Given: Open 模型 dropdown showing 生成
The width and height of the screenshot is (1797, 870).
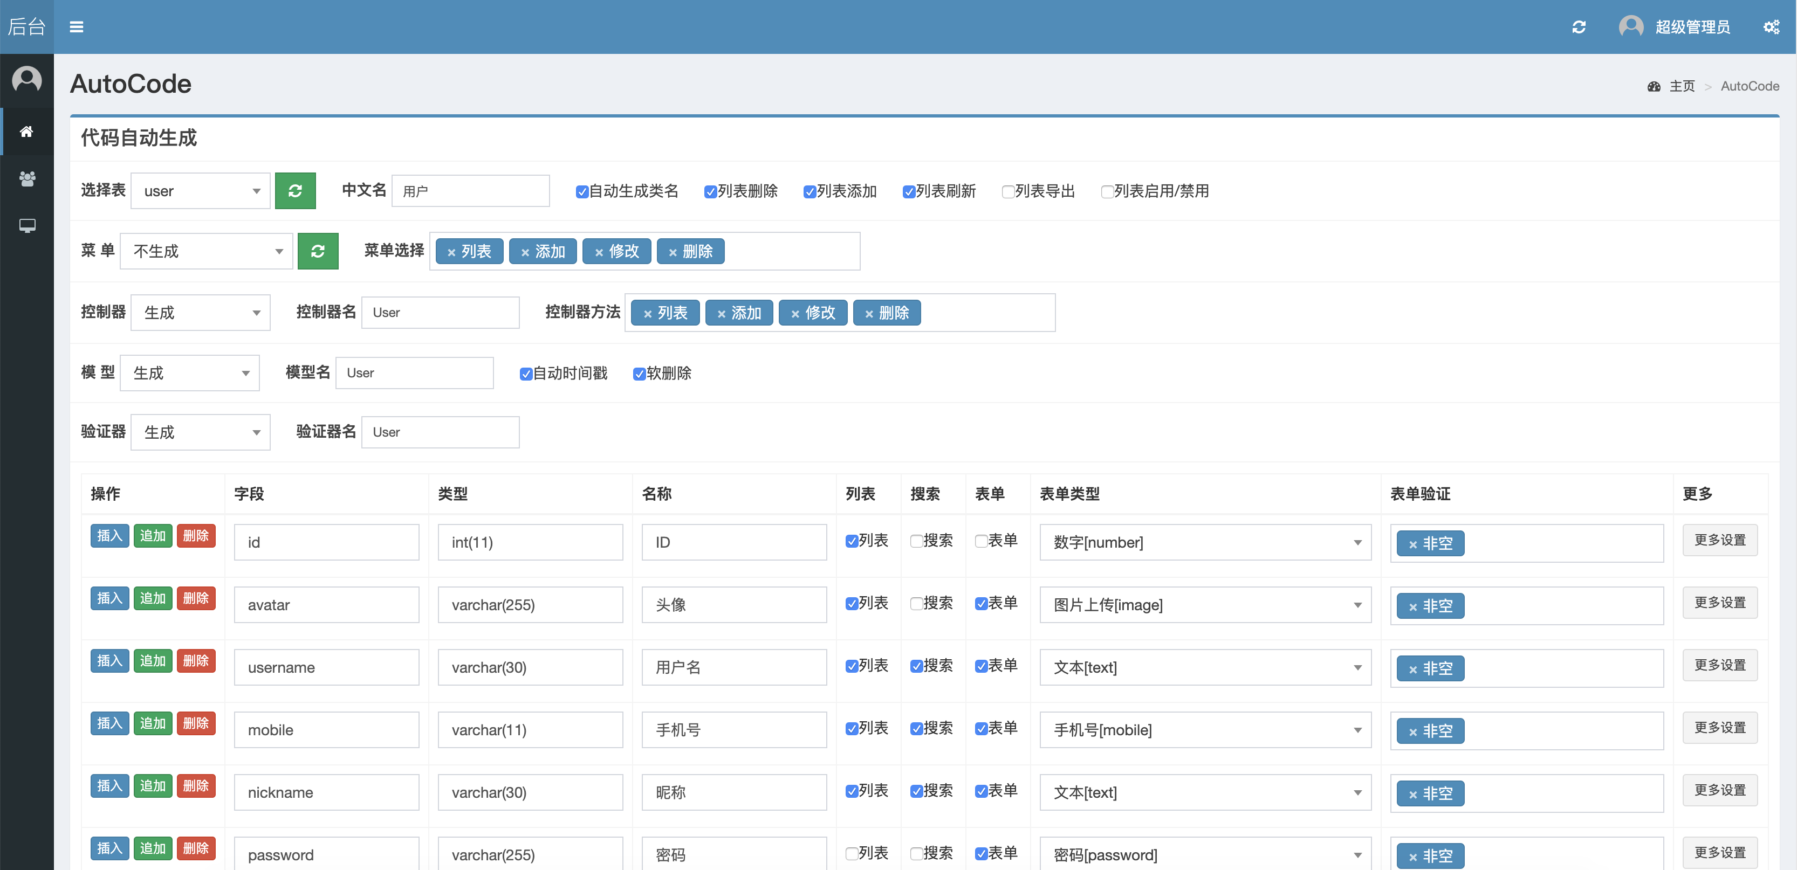Looking at the screenshot, I should (x=189, y=373).
